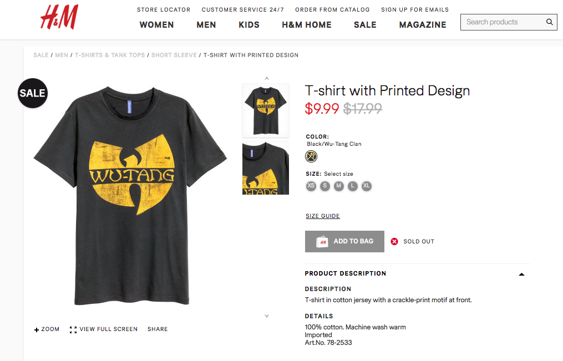
Task: Collapse the Product Description section
Action: 521,274
